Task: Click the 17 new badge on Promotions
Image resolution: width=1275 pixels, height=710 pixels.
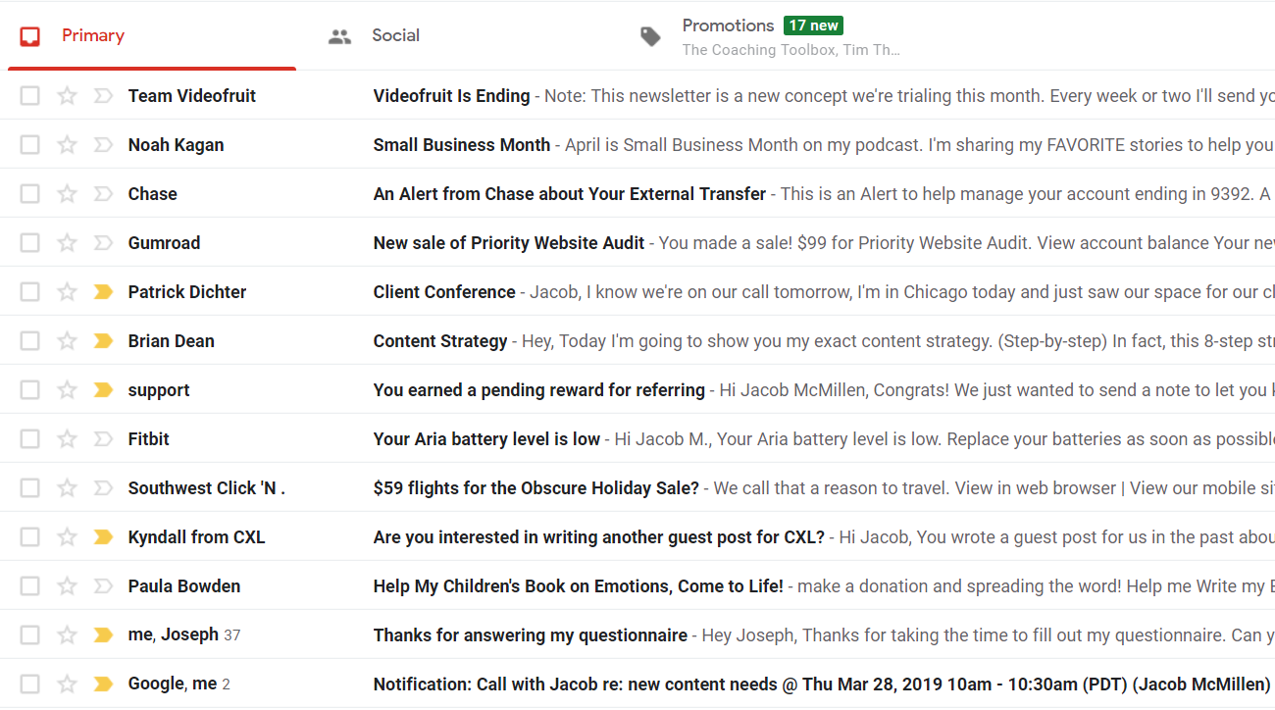Action: coord(813,25)
